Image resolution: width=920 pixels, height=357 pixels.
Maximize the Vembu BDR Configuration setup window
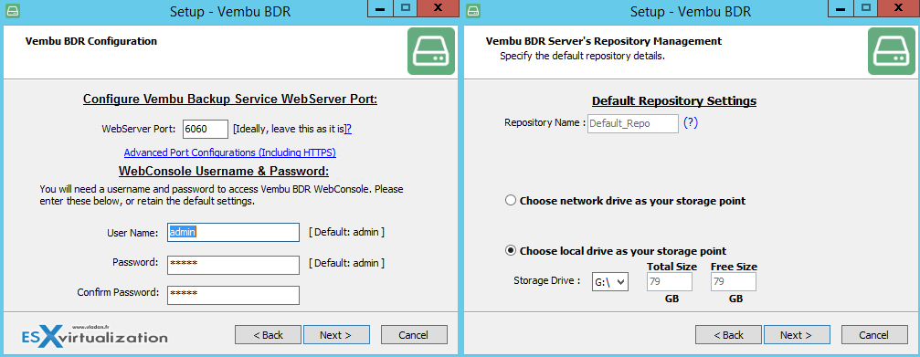pyautogui.click(x=405, y=8)
